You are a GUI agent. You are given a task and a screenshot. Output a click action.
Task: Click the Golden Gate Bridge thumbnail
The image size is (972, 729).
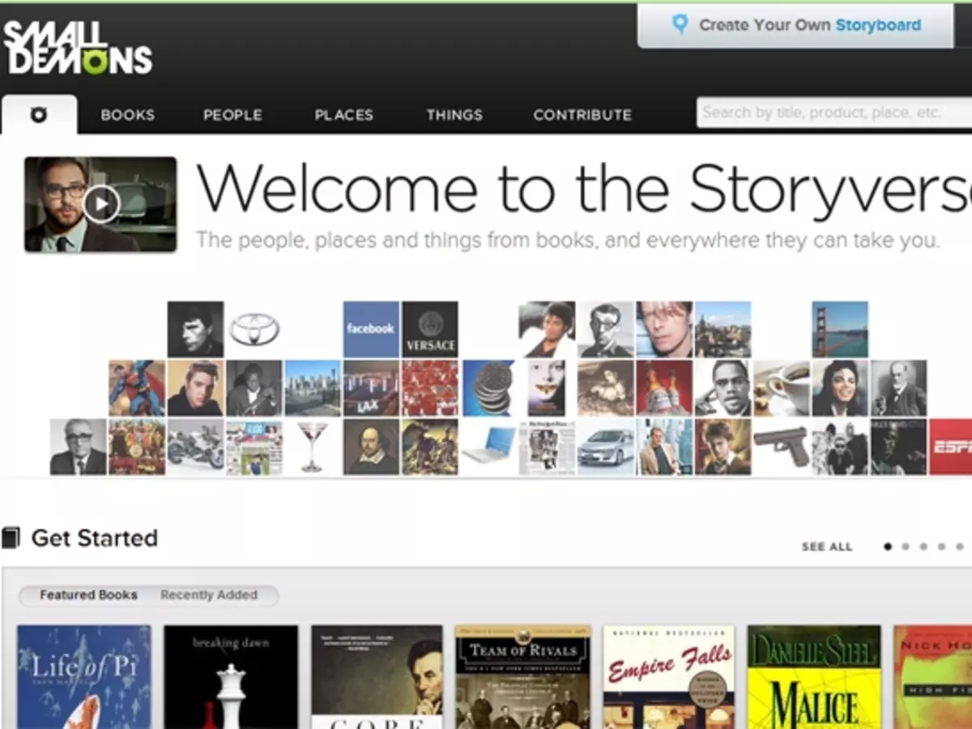[x=839, y=328]
